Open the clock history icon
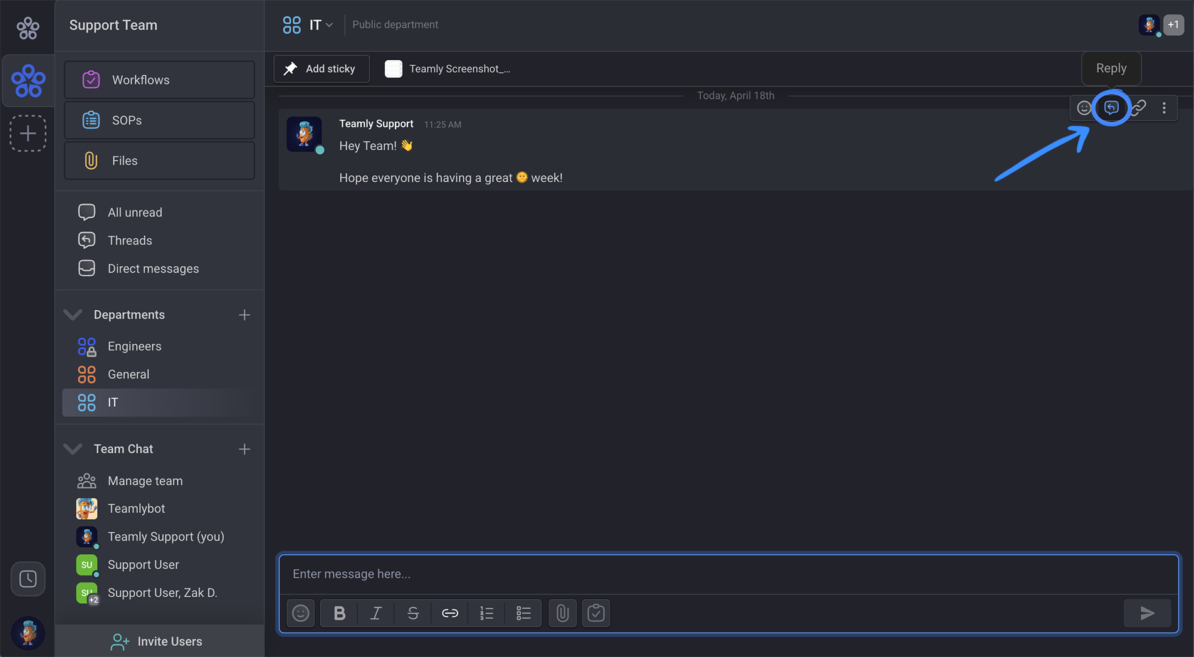 pos(28,579)
